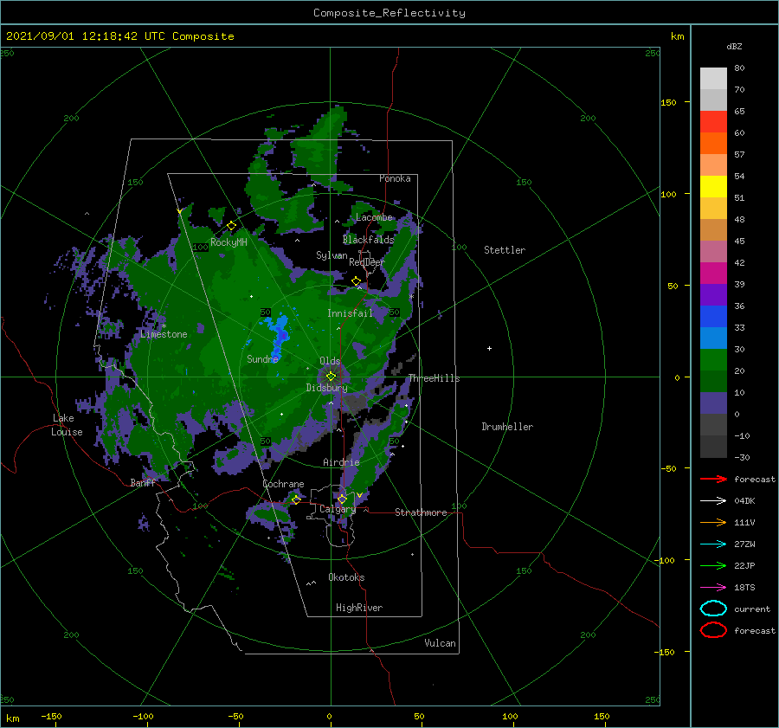779x728 pixels.
Task: Pick the orange 60 dBZ color swatch
Action: 713,143
